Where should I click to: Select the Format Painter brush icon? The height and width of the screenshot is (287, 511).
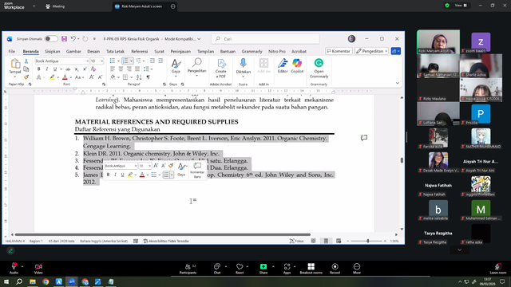point(26,77)
